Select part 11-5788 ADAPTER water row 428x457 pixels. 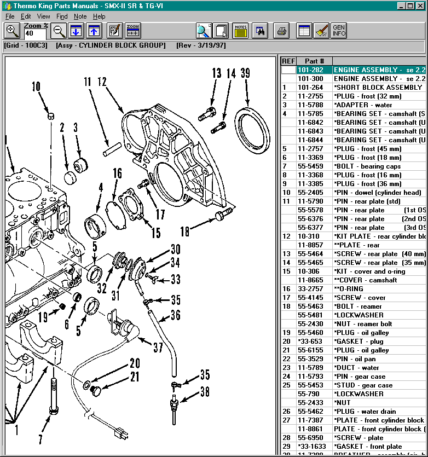pos(361,105)
